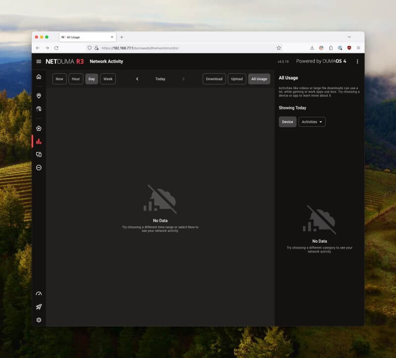Open the three-dot options menu in header
Screen dimensions: 396x358
(x=357, y=61)
